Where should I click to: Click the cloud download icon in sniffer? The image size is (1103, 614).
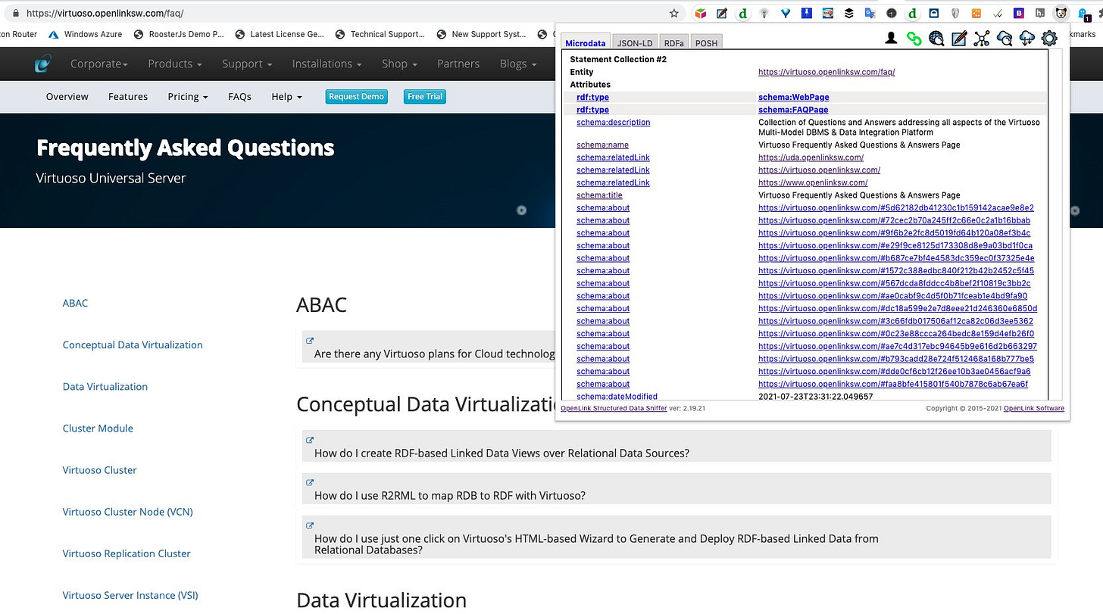(x=1026, y=38)
